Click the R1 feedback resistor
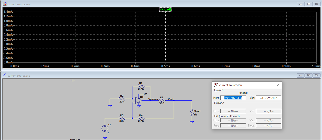The height and width of the screenshot is (140, 322). tap(141, 86)
